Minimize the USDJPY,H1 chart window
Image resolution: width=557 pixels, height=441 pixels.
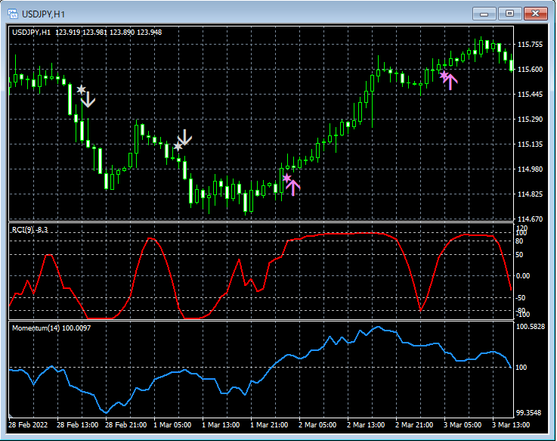(484, 14)
